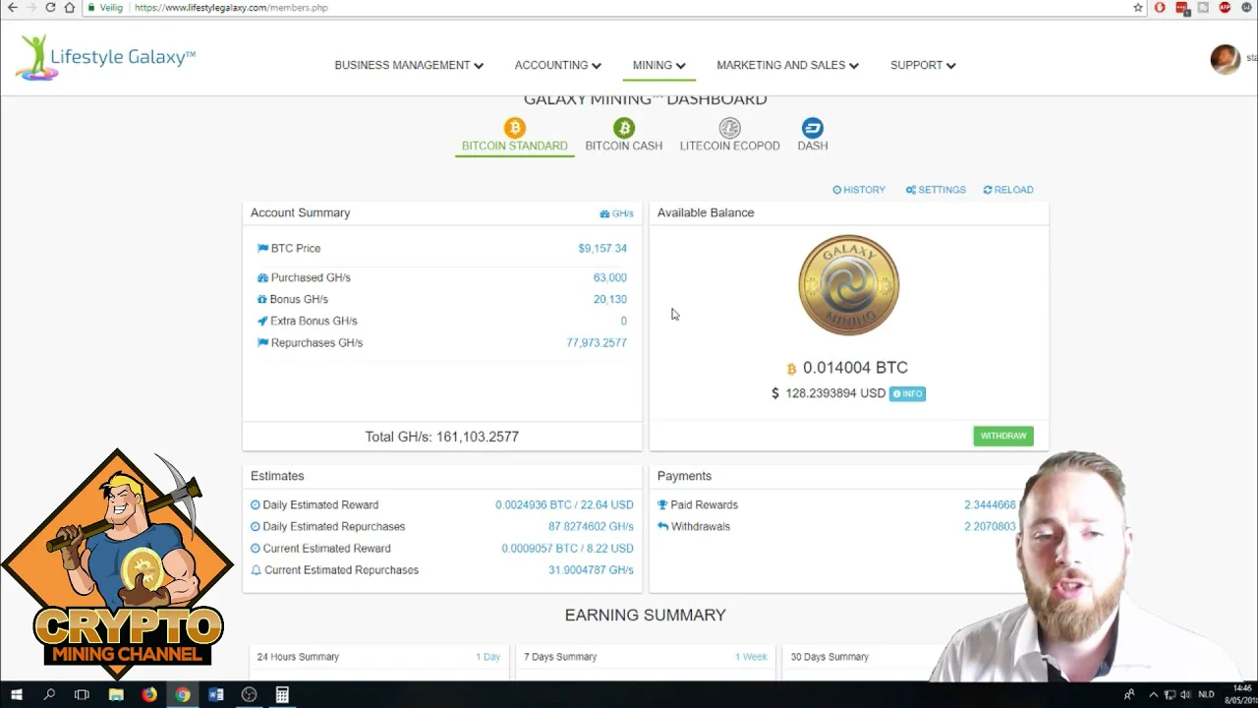Switch to the Bitcoin Cash coin icon

pyautogui.click(x=624, y=128)
